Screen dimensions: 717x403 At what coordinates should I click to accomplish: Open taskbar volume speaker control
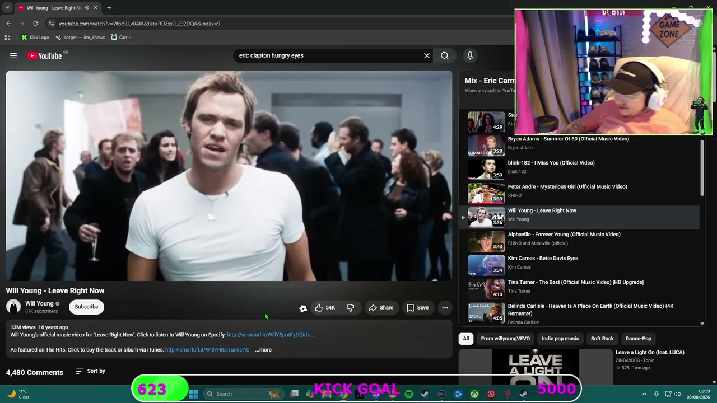[677, 394]
